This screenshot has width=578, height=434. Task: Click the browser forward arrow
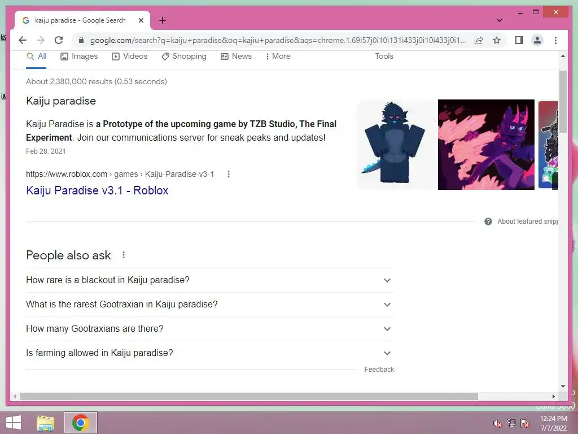tap(41, 40)
